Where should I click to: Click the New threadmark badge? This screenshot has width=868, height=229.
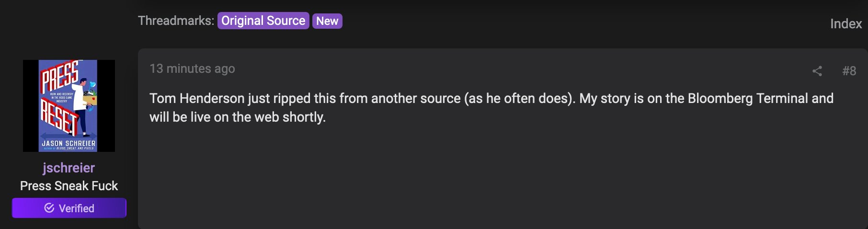(327, 21)
